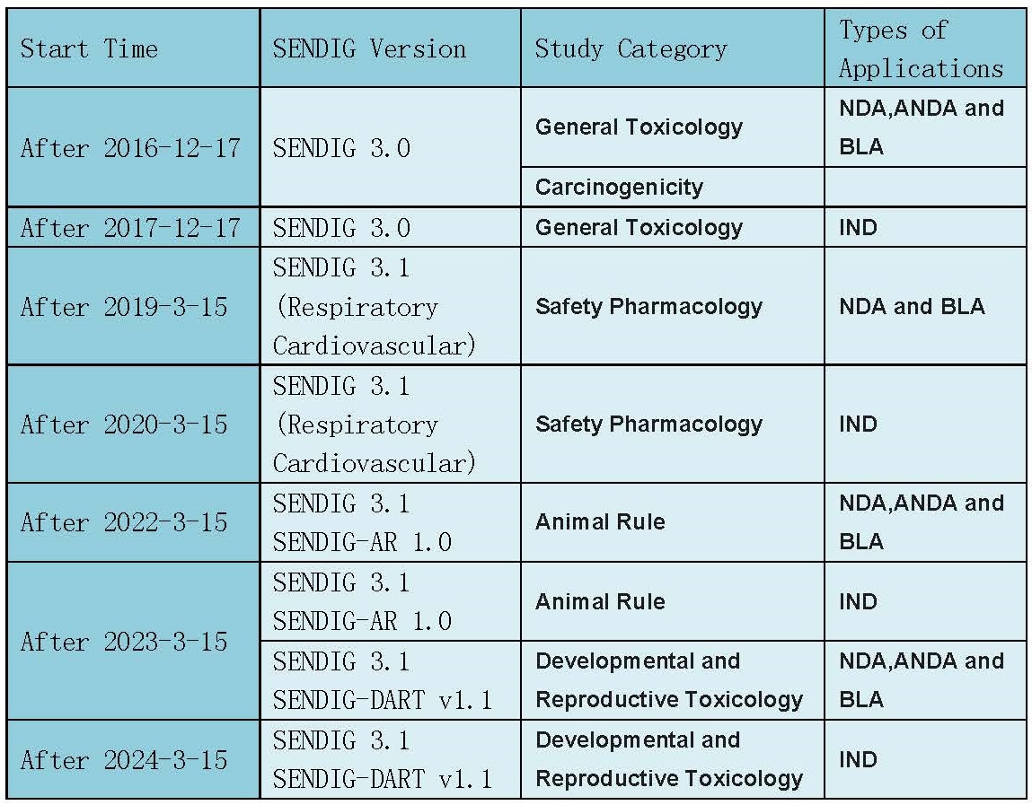Click the "After 2017-12-17" date cell
1032x805 pixels.
point(132,228)
